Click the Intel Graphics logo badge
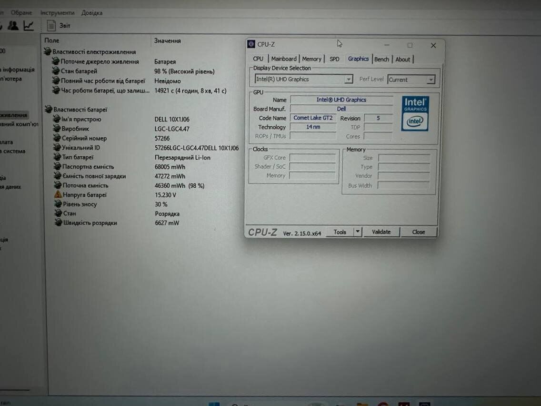The image size is (541, 406). click(415, 113)
